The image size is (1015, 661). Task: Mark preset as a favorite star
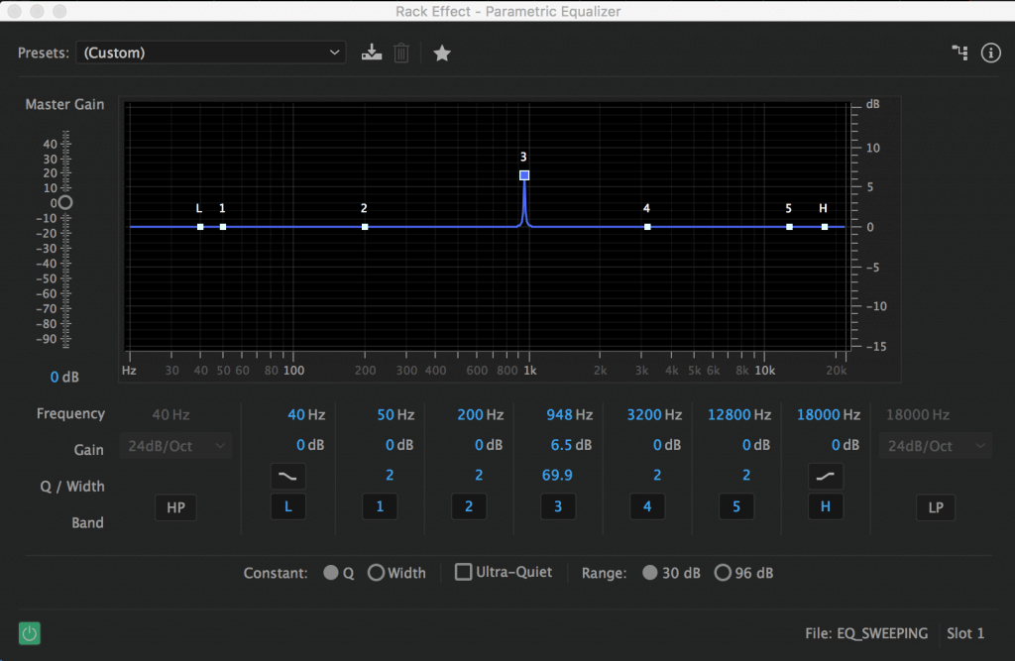point(442,53)
